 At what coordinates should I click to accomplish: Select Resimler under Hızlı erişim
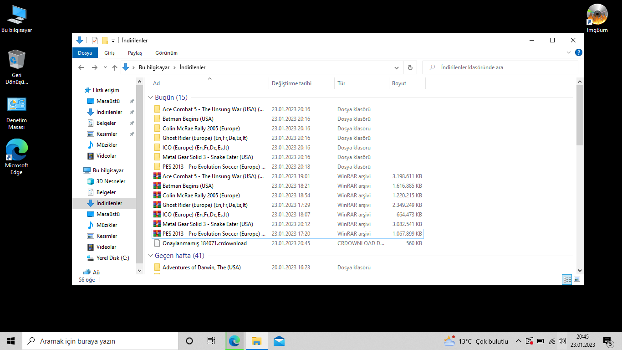click(107, 134)
